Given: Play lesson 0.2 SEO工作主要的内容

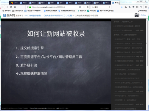Looking at the screenshot, I should coord(128,30).
